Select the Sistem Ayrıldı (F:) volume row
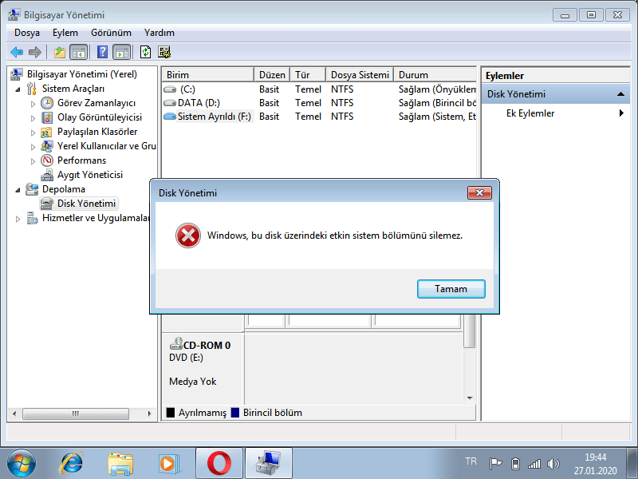 pos(319,117)
